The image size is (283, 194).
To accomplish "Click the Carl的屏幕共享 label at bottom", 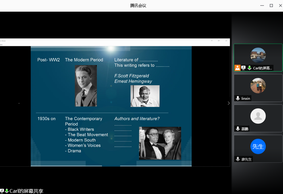I will coord(26,191).
